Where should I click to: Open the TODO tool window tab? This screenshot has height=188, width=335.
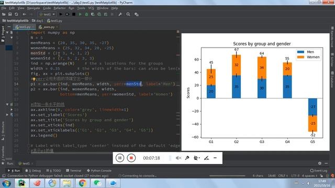[x=53, y=171]
